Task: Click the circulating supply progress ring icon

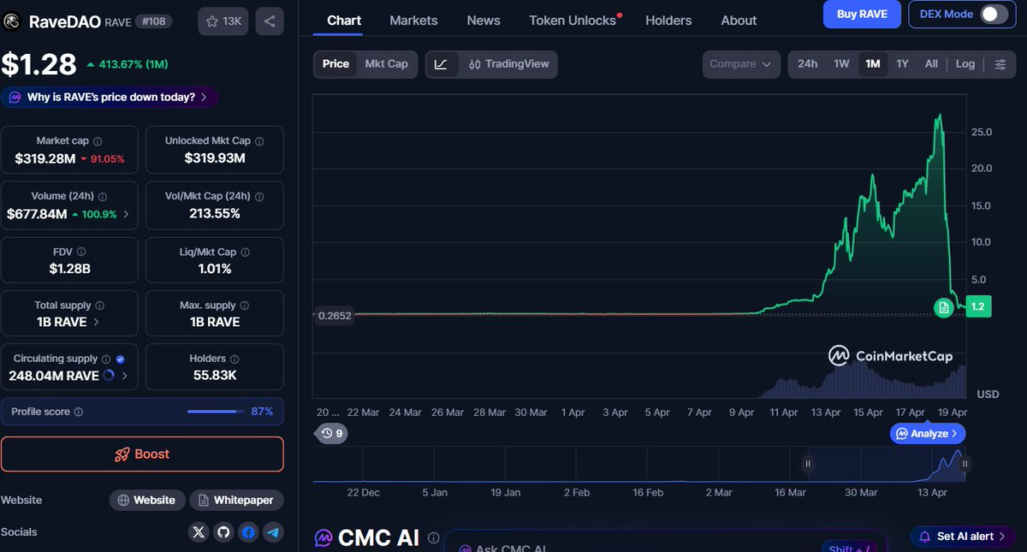Action: coord(109,376)
